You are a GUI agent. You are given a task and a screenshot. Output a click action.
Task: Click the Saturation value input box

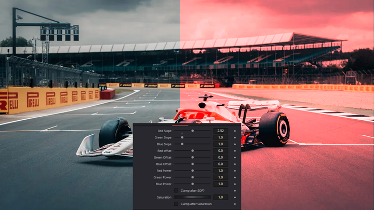(220, 198)
